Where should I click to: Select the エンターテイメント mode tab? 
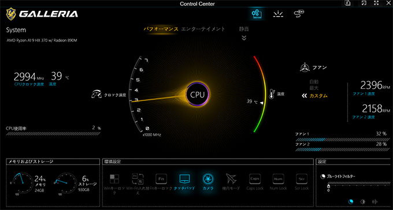(x=203, y=29)
